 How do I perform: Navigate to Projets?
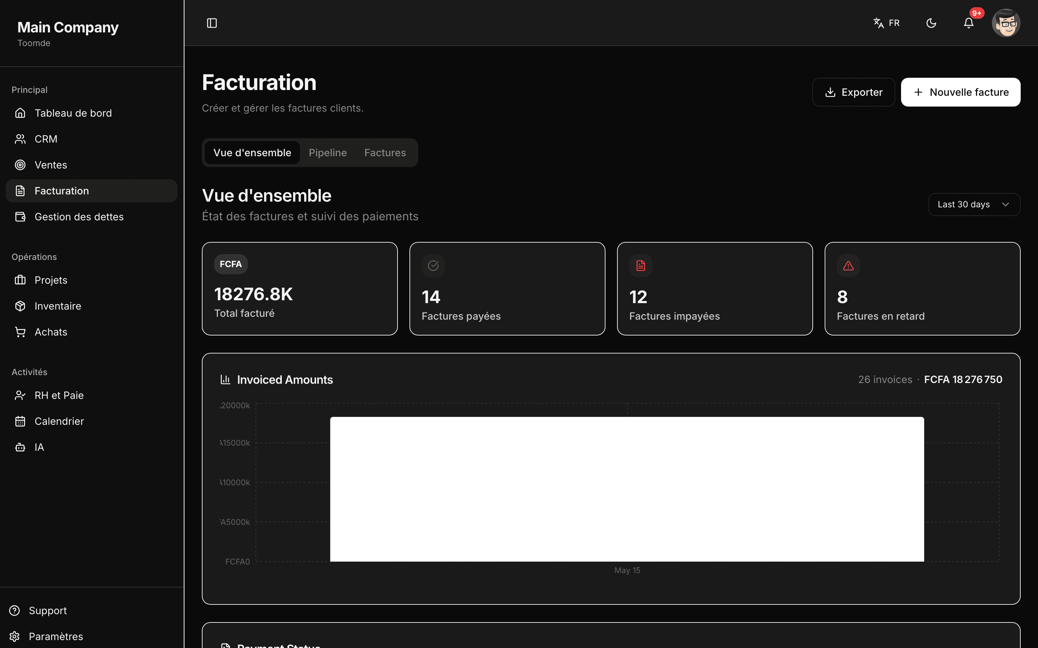click(x=91, y=280)
